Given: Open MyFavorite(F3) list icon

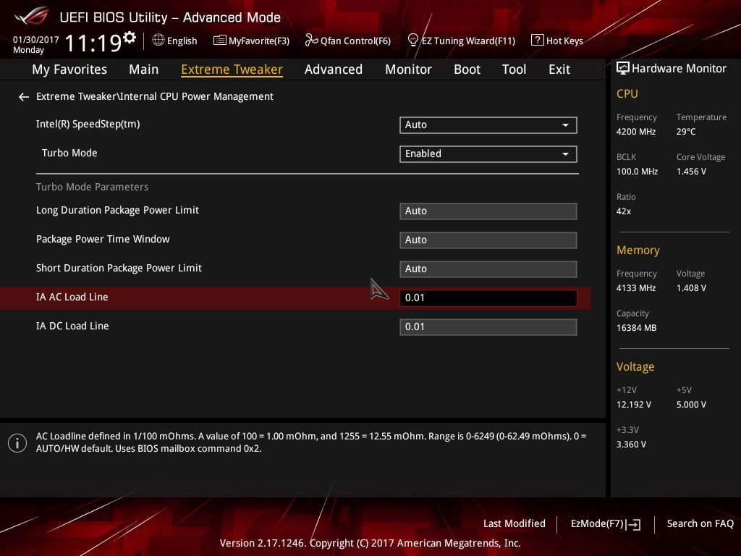Looking at the screenshot, I should pyautogui.click(x=220, y=41).
